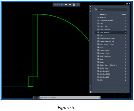Go to next counted object with right arrow
The height and width of the screenshot is (111, 134).
[x=70, y=4]
